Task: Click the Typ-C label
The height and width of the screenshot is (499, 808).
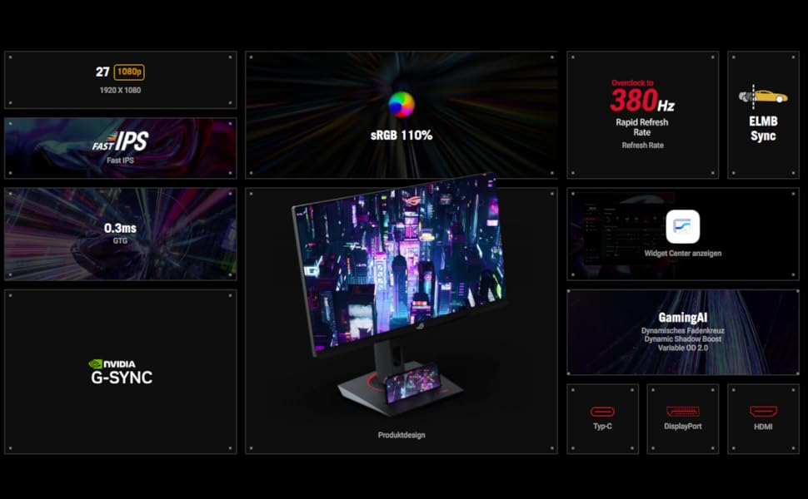Action: coord(602,426)
